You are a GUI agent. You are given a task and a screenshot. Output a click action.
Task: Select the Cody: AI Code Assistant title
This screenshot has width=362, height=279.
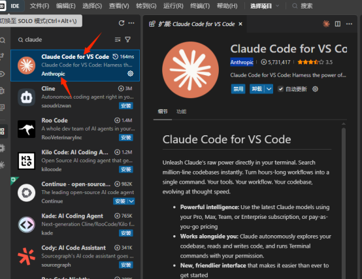[73, 248]
